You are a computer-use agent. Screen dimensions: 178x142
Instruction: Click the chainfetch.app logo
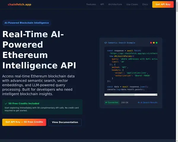pyautogui.click(x=19, y=4)
